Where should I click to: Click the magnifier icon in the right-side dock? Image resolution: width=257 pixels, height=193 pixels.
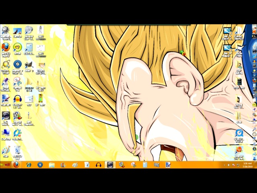255,129
